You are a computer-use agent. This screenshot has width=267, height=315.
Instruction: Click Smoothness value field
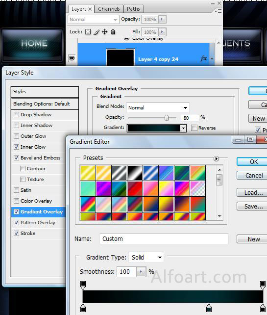tap(126, 272)
